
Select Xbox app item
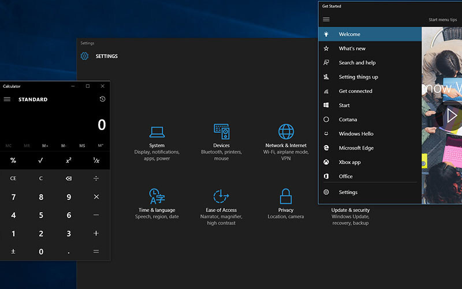(370, 162)
